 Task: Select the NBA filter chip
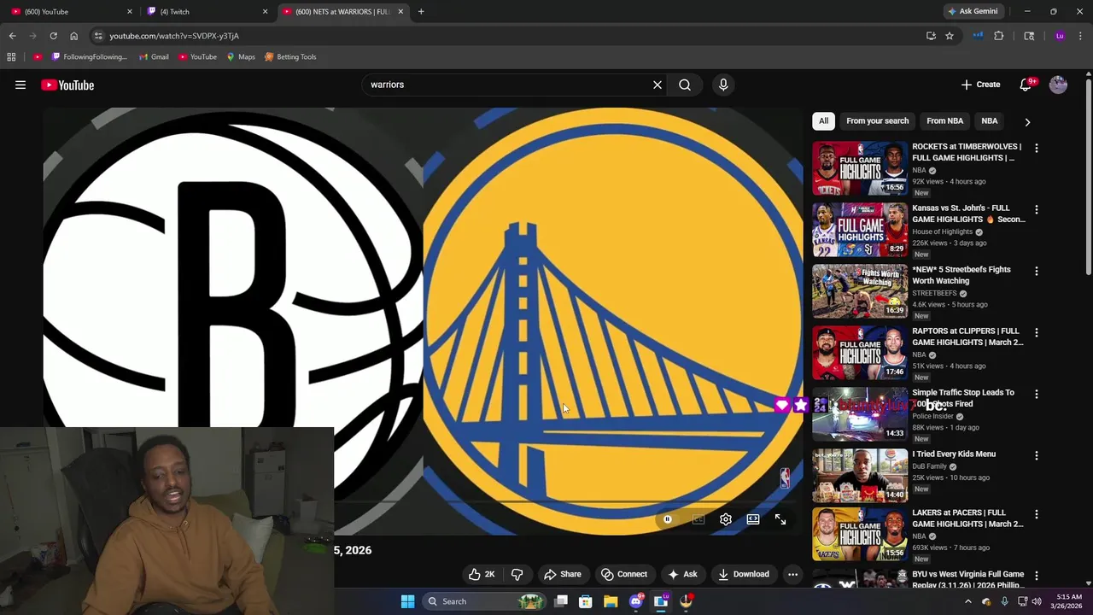tap(990, 121)
